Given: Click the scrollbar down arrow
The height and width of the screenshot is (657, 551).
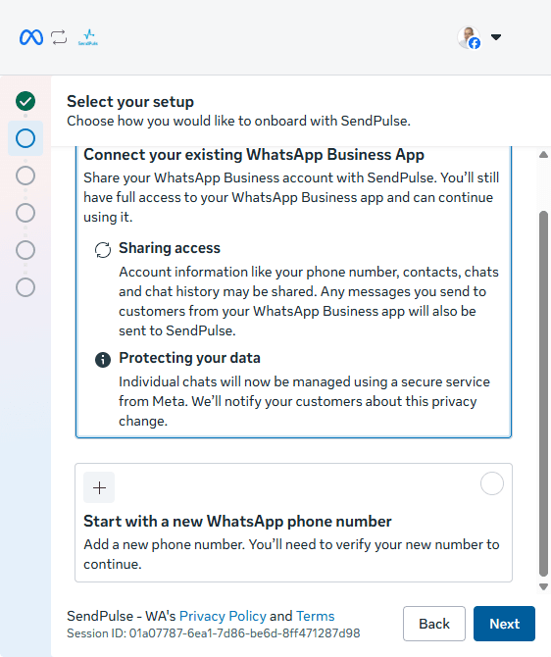Looking at the screenshot, I should [543, 586].
